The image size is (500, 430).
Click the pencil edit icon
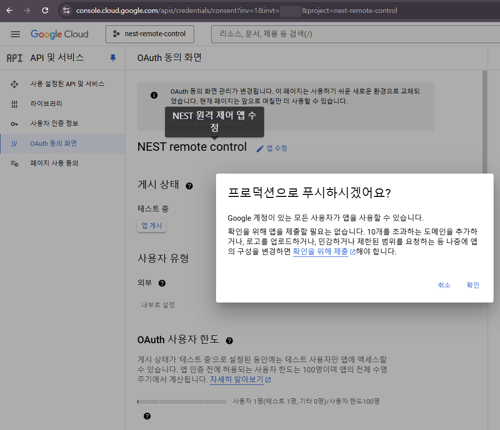click(x=260, y=149)
